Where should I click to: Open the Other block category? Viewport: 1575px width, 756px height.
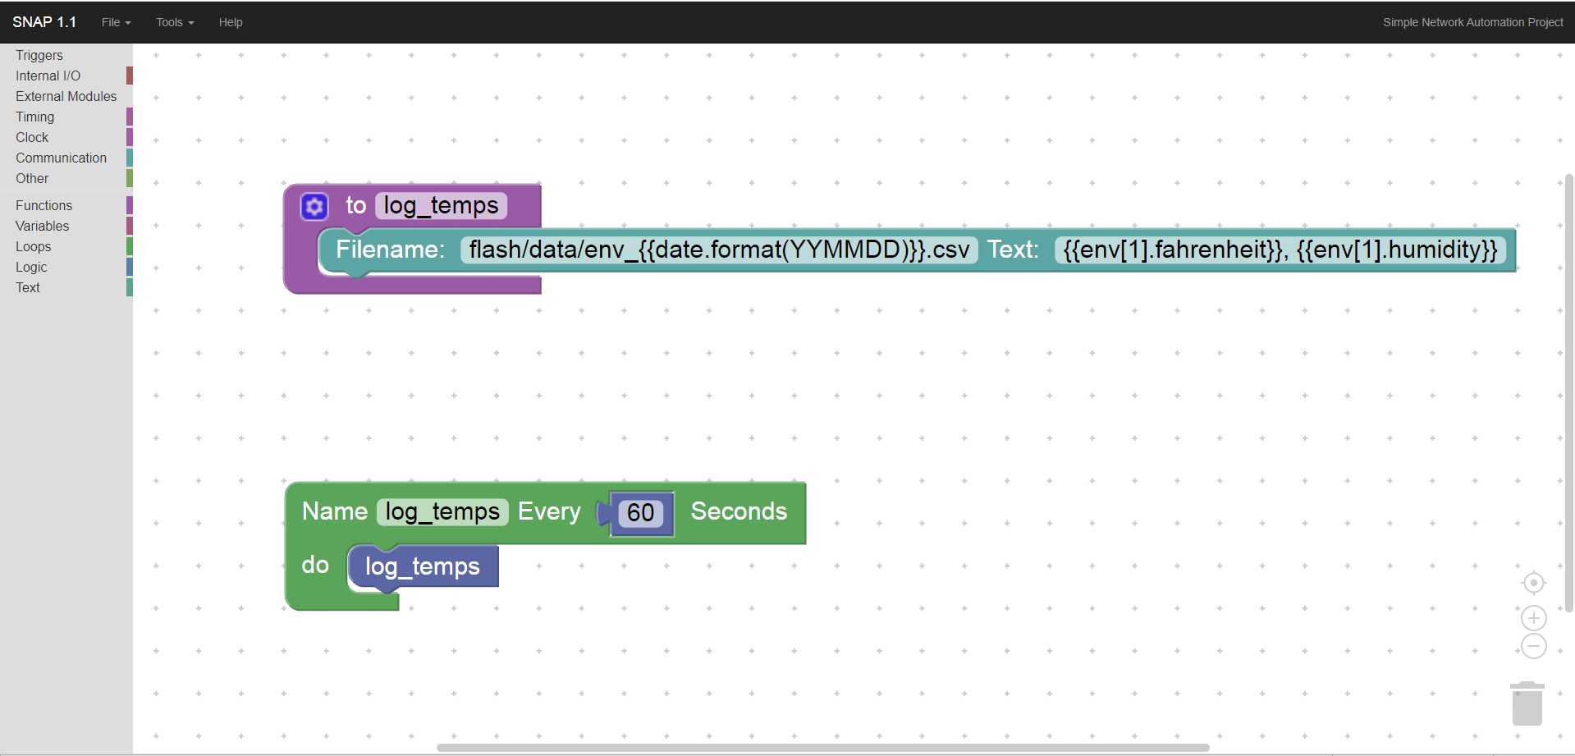[x=66, y=178]
